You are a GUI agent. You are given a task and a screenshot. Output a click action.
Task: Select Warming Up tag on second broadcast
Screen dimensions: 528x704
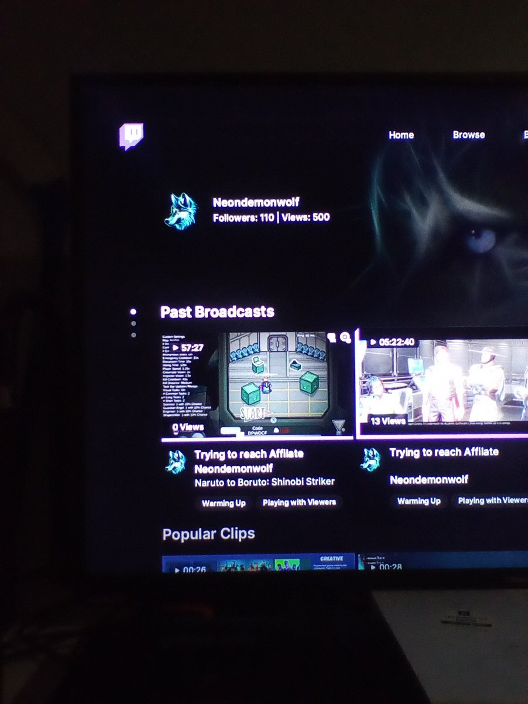419,501
